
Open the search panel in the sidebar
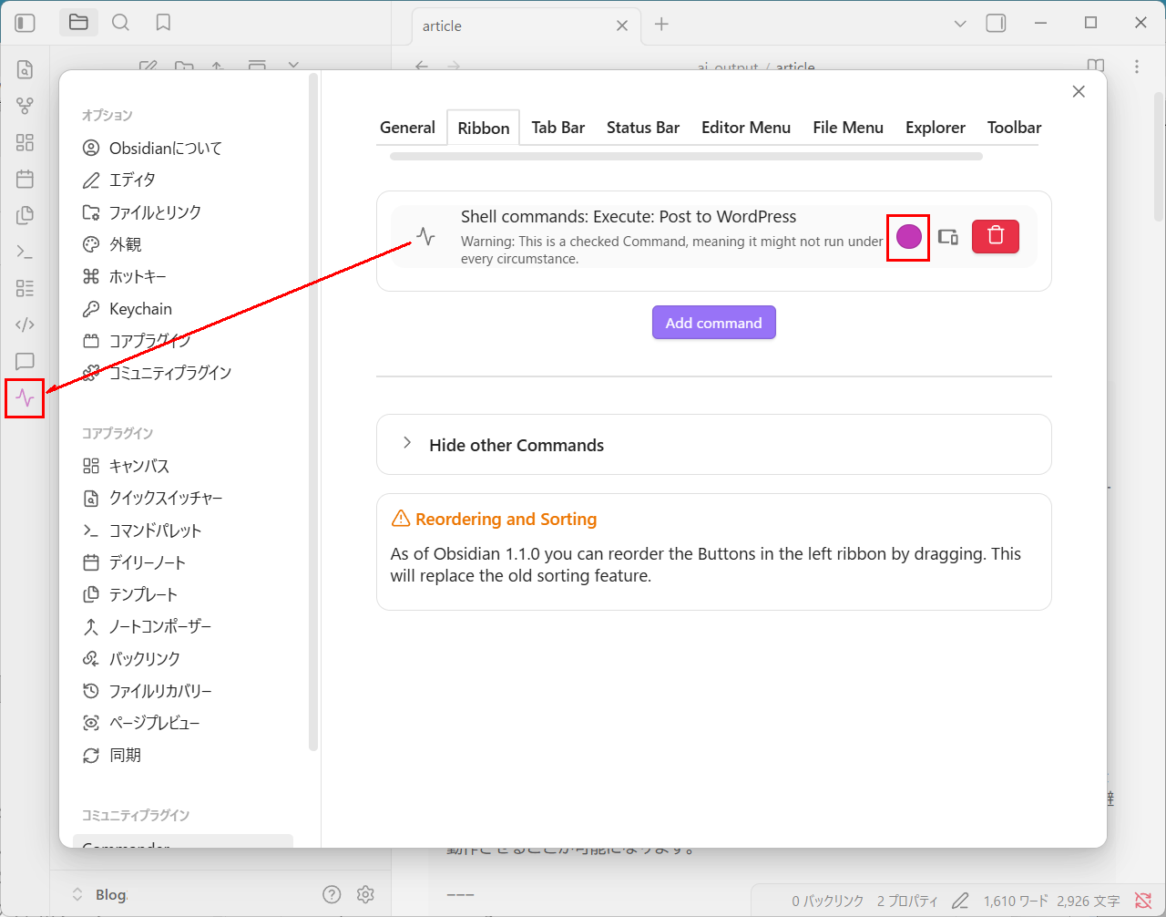point(120,23)
